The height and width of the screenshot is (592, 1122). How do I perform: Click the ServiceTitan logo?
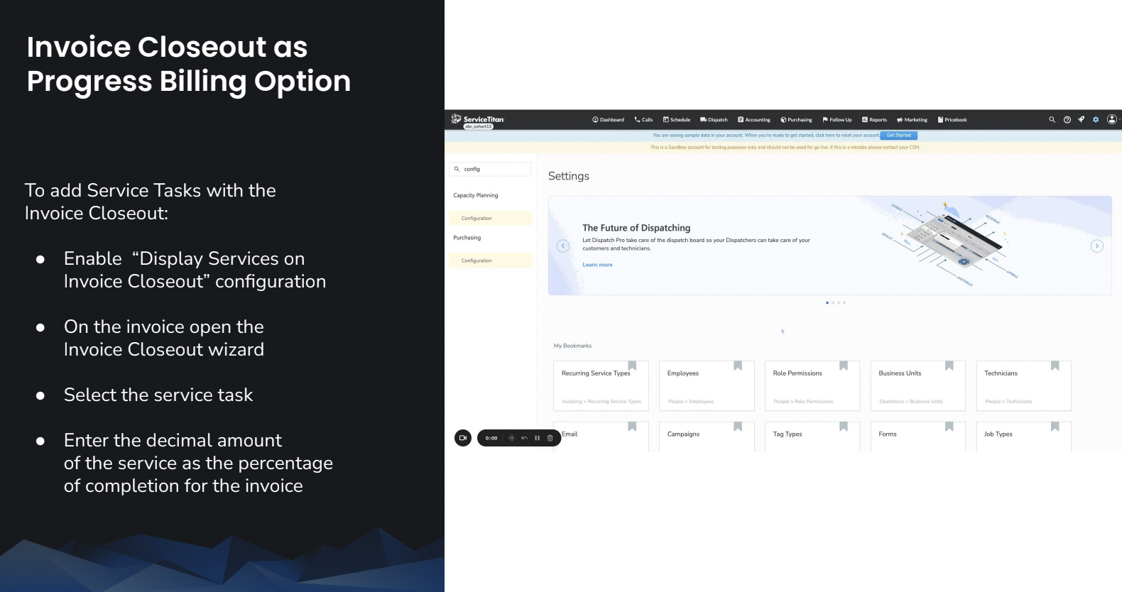click(477, 119)
